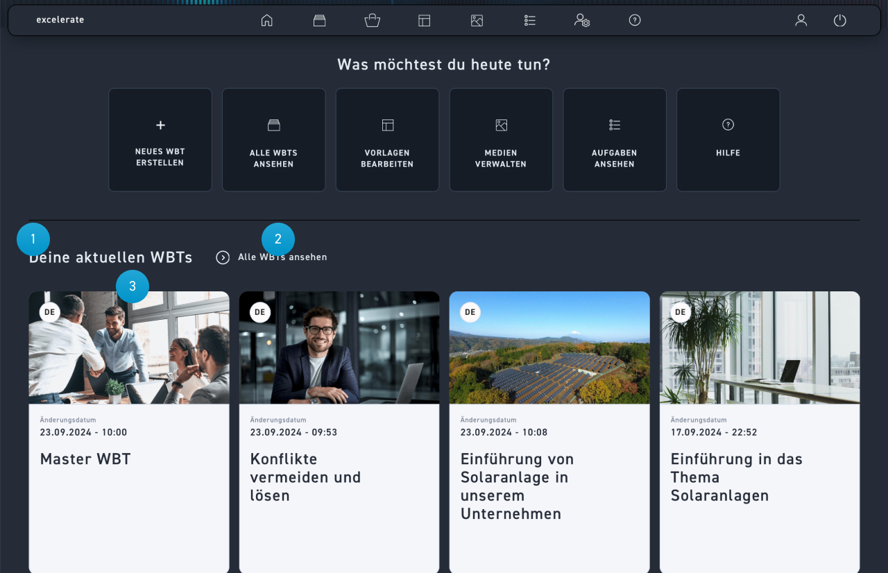Open the templates layout icon in navbar
Screen dimensions: 888x573
(425, 20)
